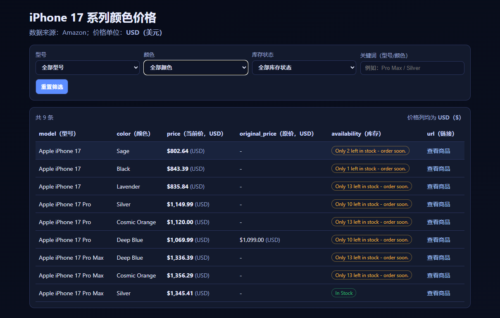Open 查看商品 link for iPhone 17 Pro Silver
This screenshot has width=500, height=318.
(438, 204)
